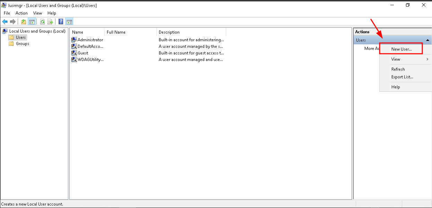Sort by the Description column header

[169, 32]
